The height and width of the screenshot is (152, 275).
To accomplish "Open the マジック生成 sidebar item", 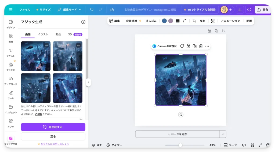I will (11, 140).
